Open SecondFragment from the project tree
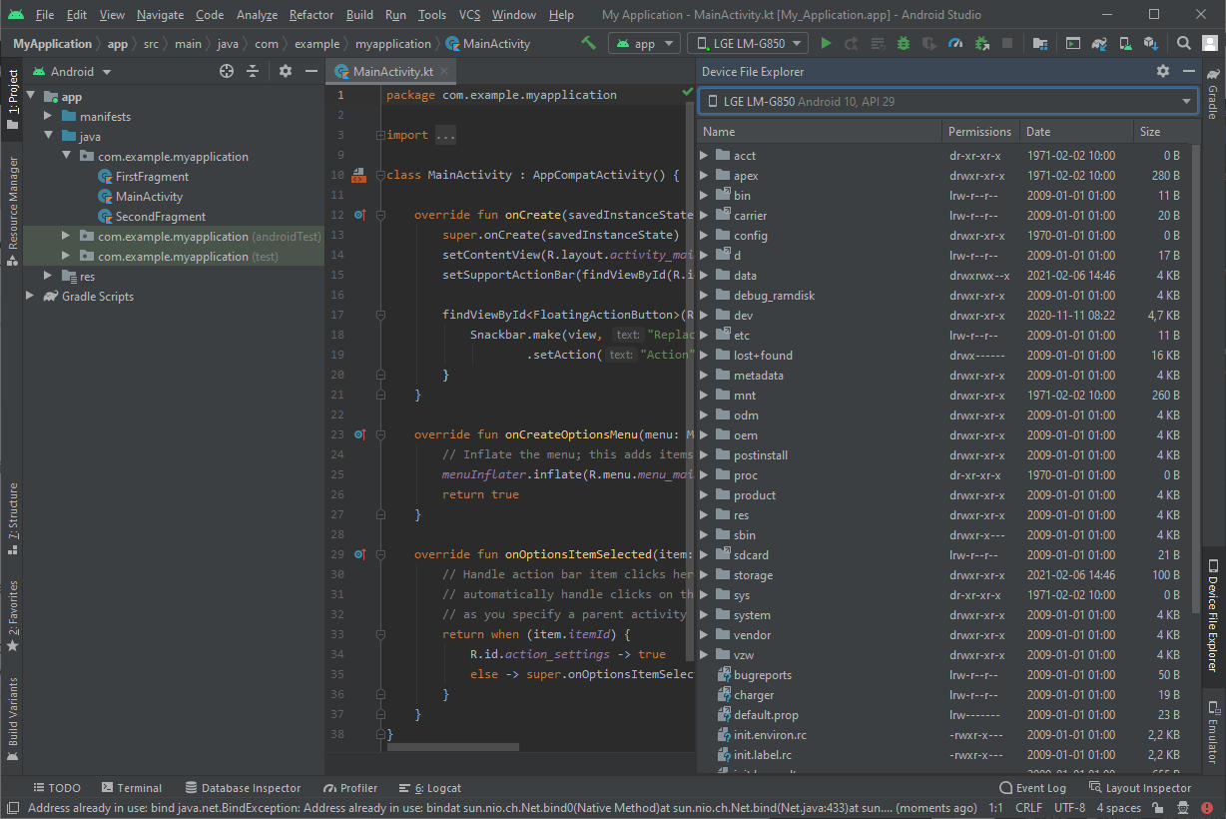Screen dimensions: 1226x819 click(x=160, y=217)
